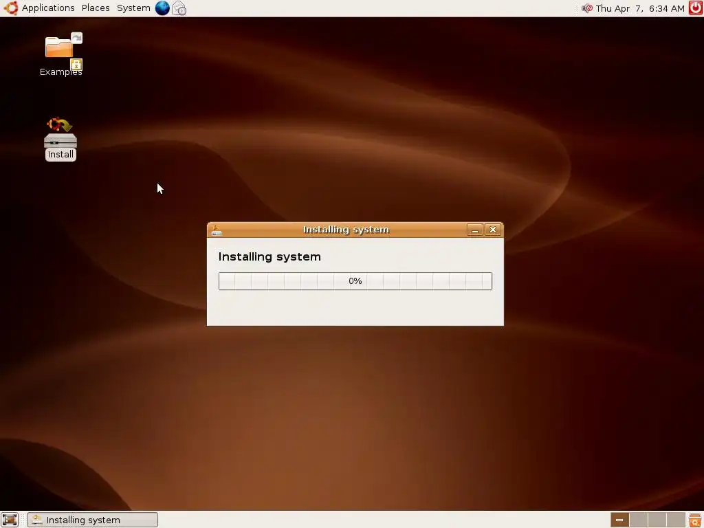Minimize the Installing system dialog

click(474, 230)
